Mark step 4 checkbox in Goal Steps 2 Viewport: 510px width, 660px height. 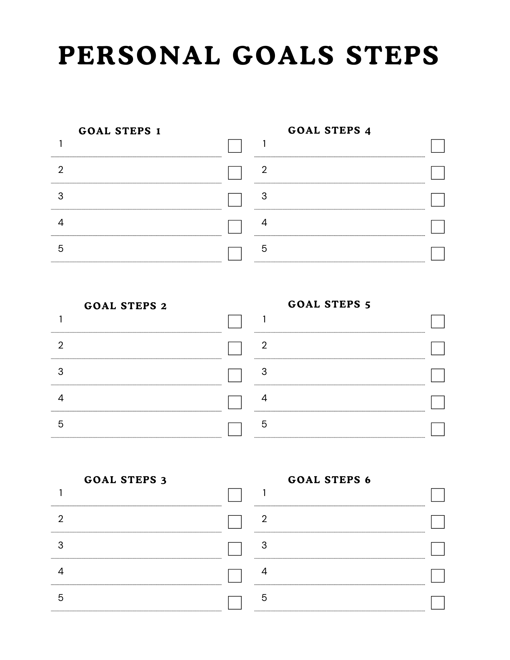pos(235,402)
